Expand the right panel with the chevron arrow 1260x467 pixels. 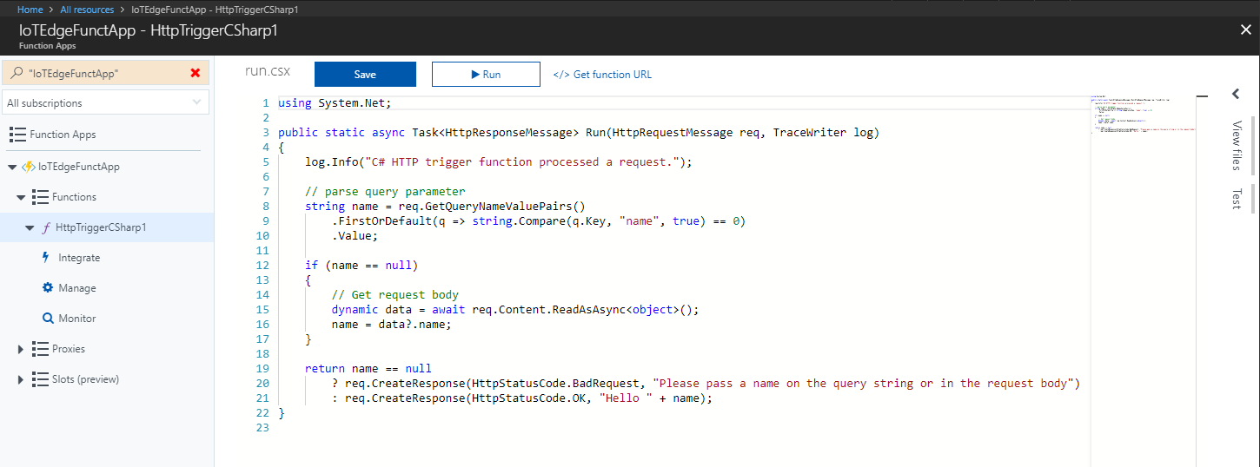pyautogui.click(x=1235, y=94)
